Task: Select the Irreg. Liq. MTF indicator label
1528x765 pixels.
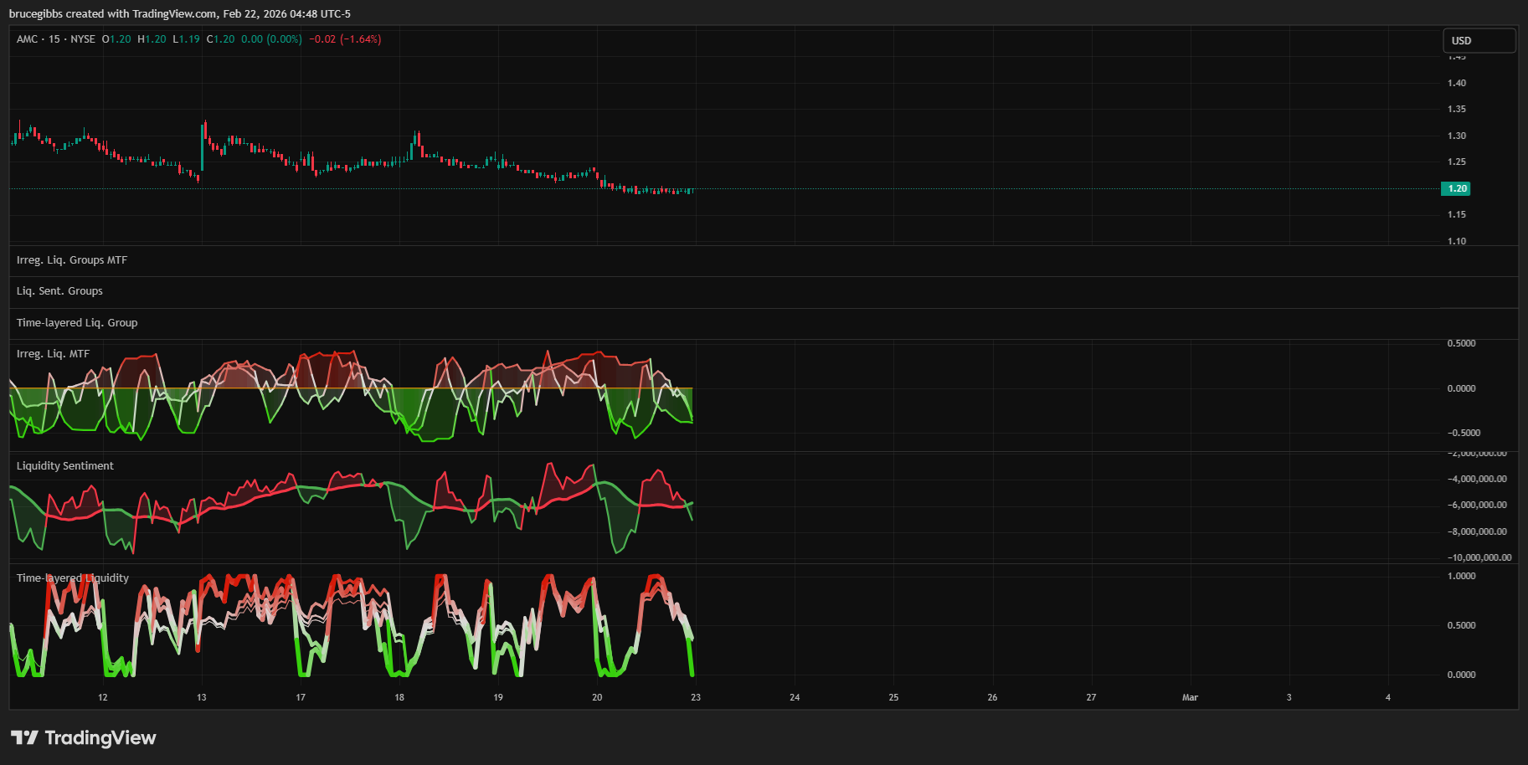Action: (53, 354)
